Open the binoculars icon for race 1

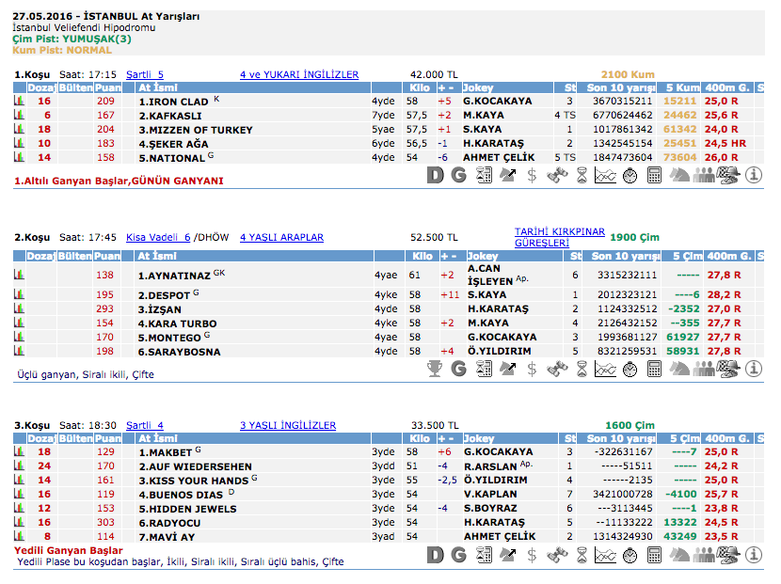tap(557, 174)
